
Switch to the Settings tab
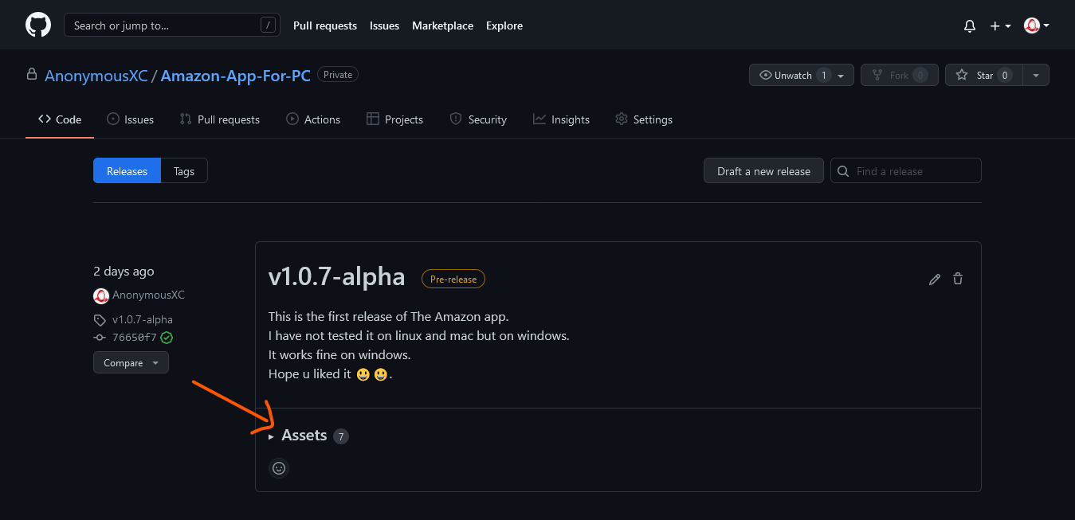(x=644, y=119)
